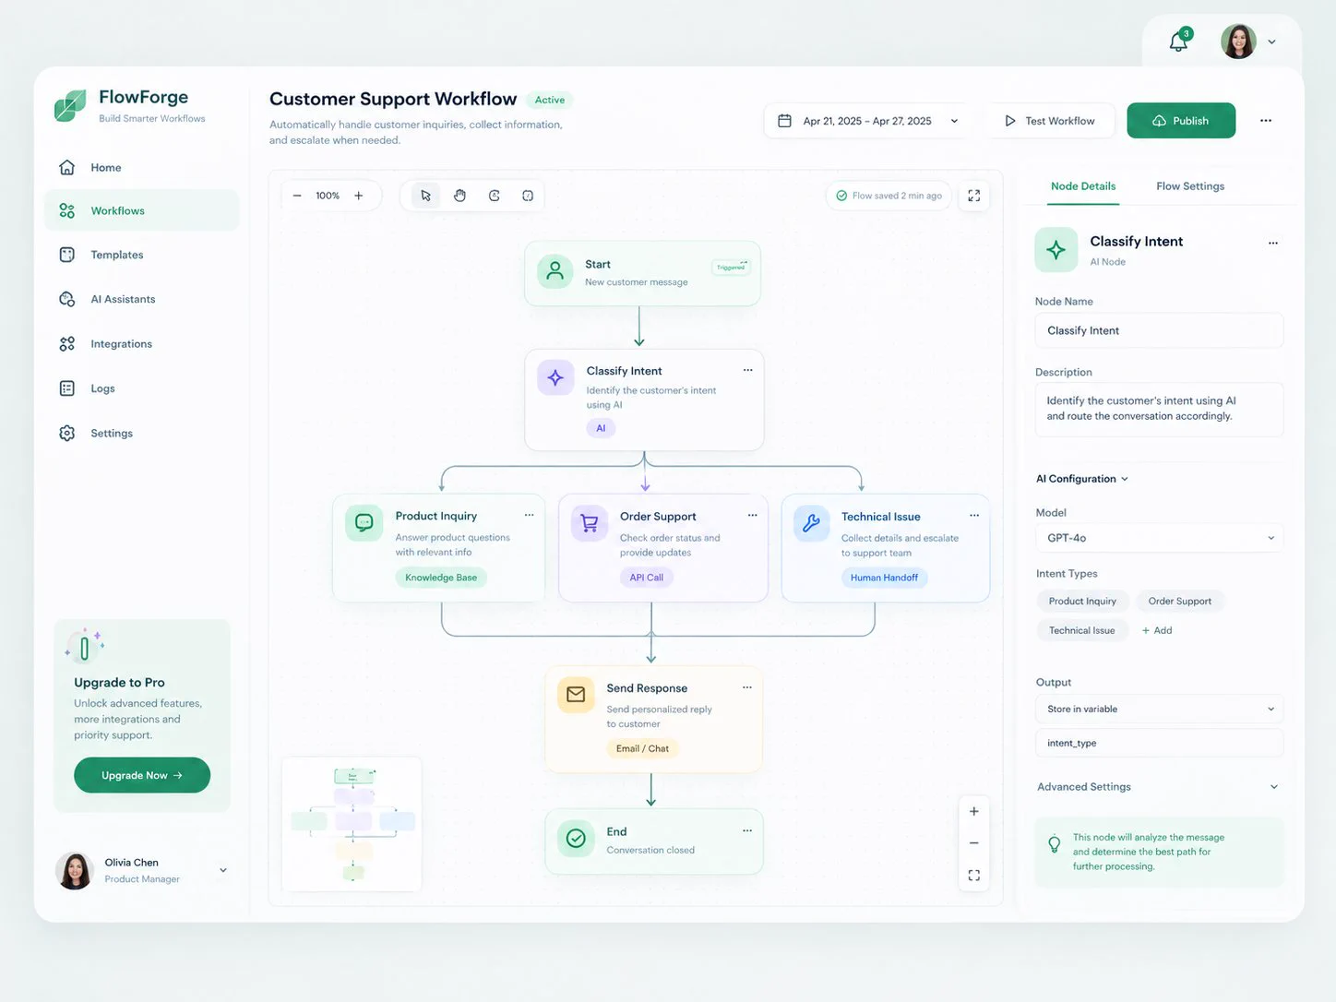Screen dimensions: 1336x1002
Task: Expand Olivia Chen account menu
Action: coord(222,870)
